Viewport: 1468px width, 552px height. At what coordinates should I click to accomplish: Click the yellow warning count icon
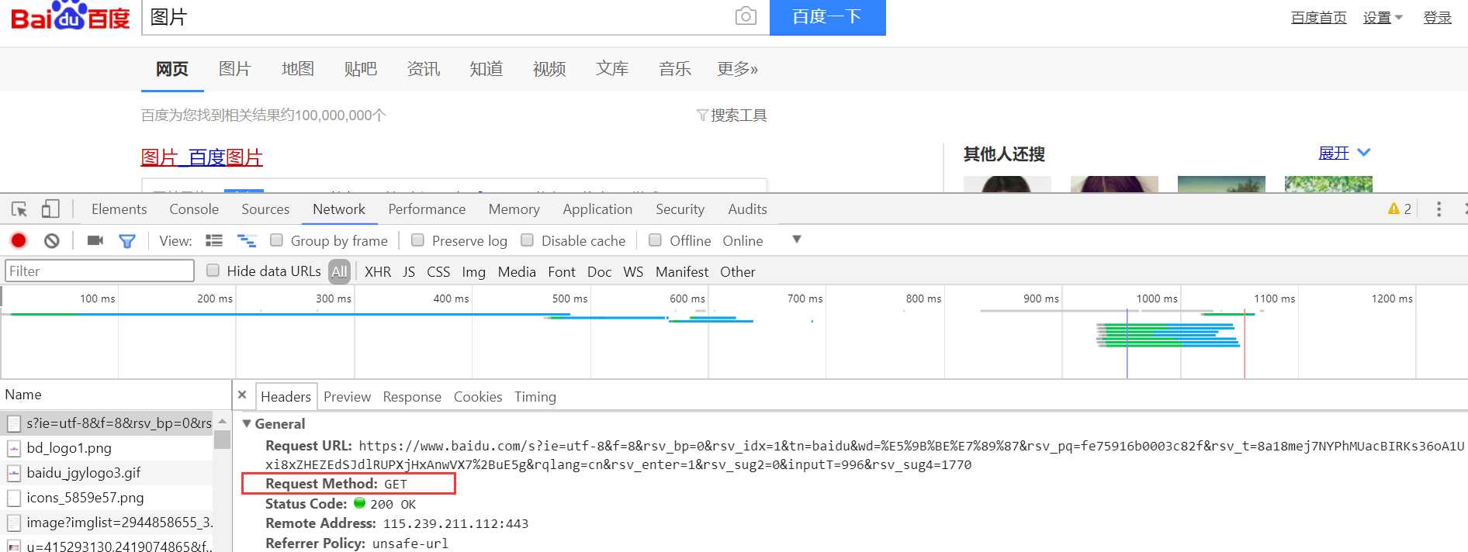coord(1394,209)
